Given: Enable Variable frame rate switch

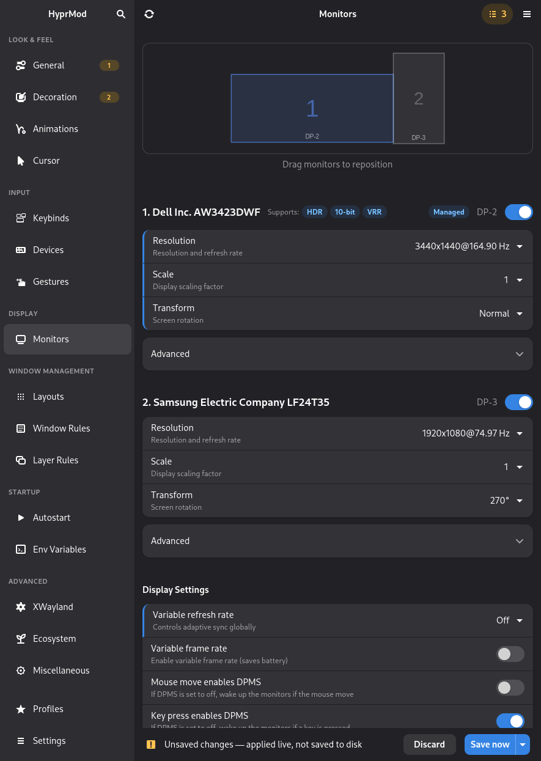Looking at the screenshot, I should point(510,654).
